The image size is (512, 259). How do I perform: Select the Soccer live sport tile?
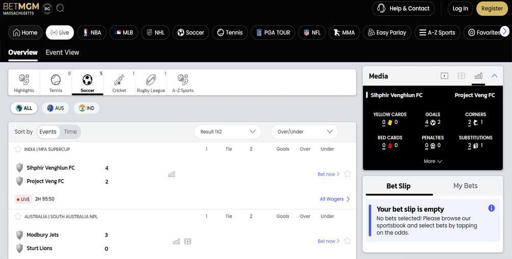pos(88,83)
